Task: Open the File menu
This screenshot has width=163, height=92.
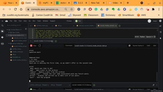Action: pos(11,21)
